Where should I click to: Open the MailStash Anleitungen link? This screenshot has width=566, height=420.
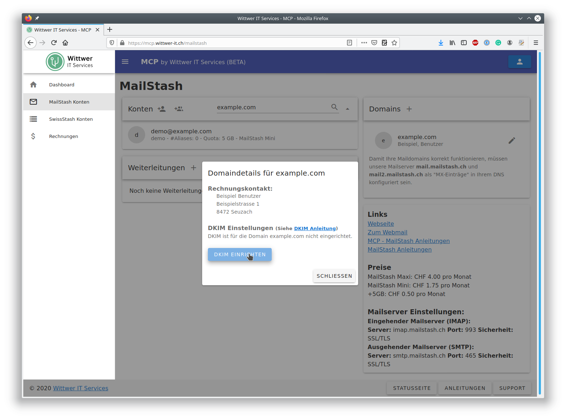(400, 249)
